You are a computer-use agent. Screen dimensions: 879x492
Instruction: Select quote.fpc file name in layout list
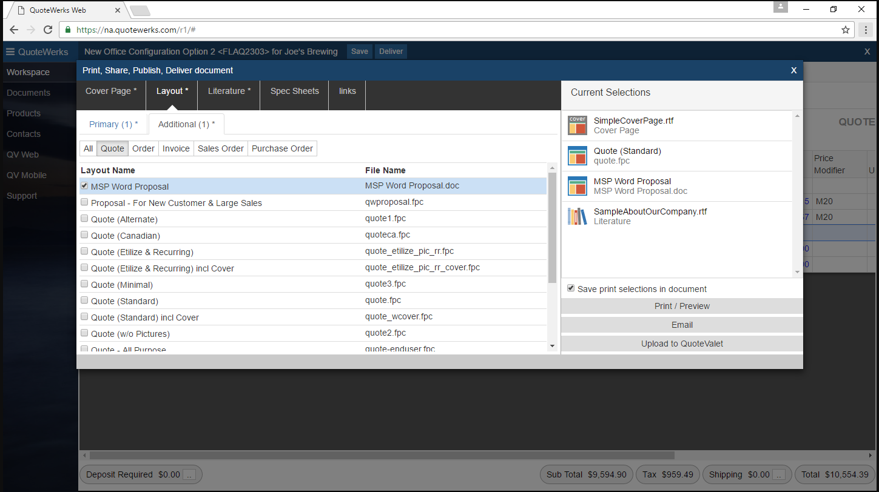coord(383,300)
